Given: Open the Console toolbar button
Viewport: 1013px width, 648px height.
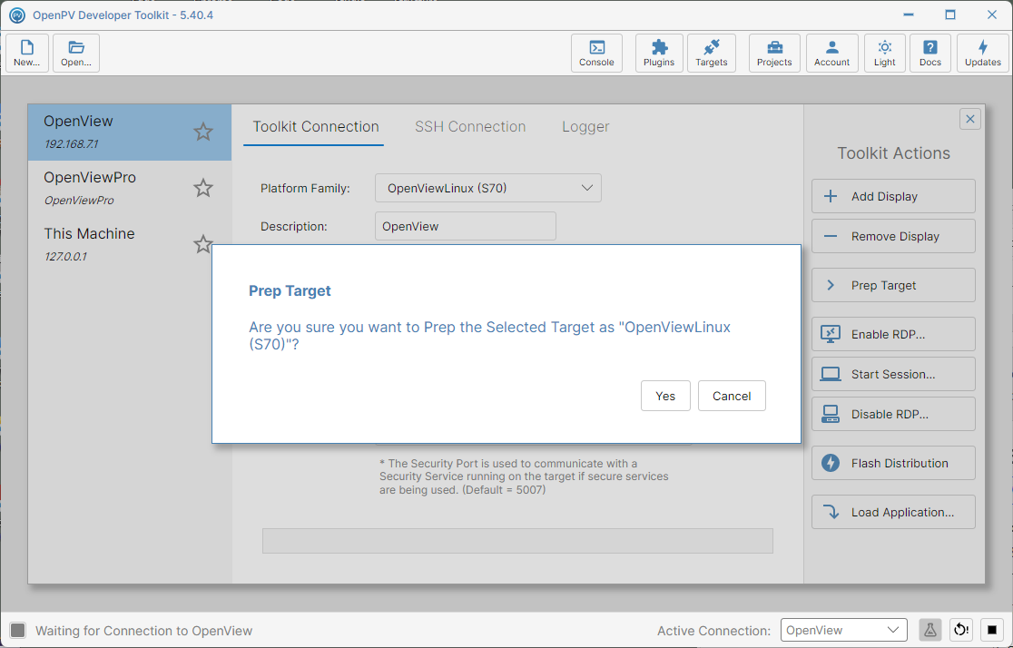Looking at the screenshot, I should click(x=596, y=53).
